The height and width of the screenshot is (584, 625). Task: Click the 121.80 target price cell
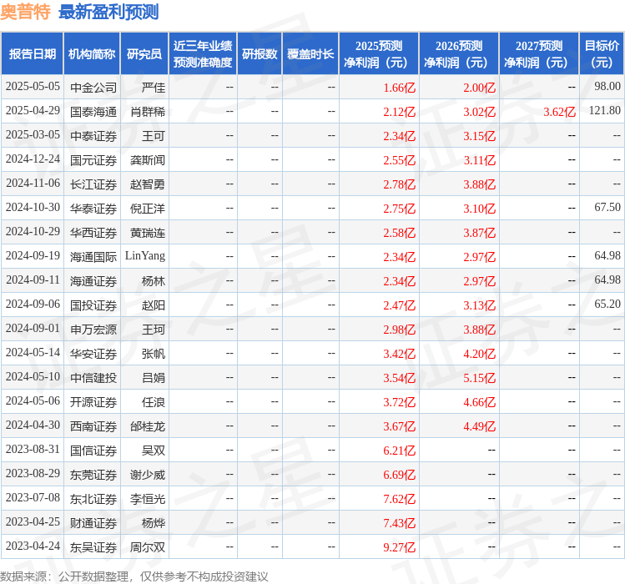coord(604,111)
